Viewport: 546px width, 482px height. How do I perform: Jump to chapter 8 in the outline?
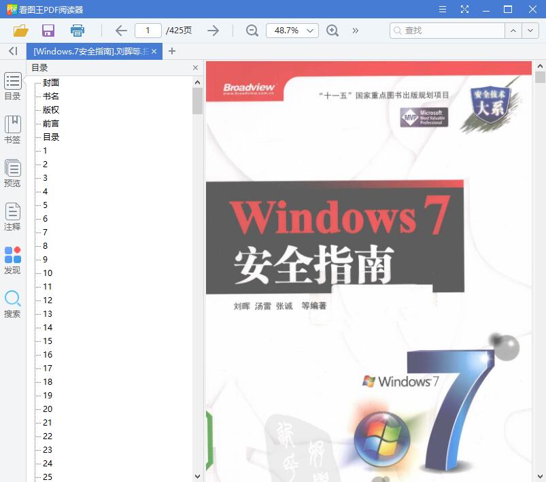[x=45, y=245]
